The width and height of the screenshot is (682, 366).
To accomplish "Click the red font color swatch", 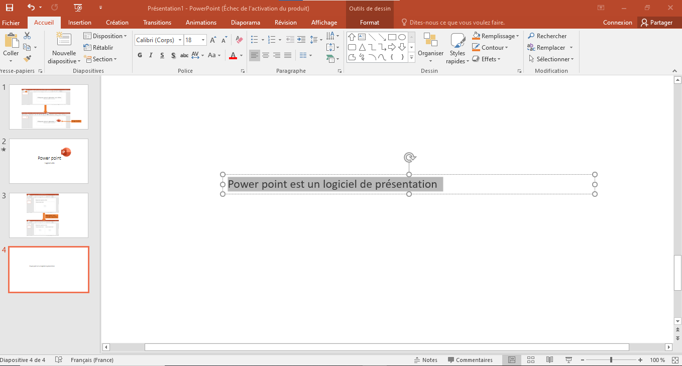I will 233,56.
